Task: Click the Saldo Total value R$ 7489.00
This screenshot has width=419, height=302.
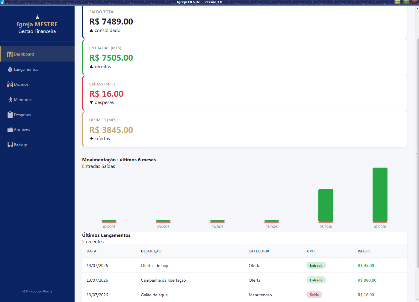Action: [x=111, y=22]
